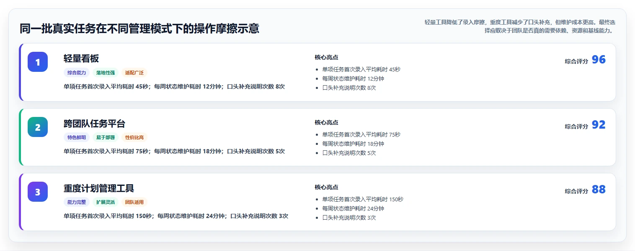Click the 核心亮点 heading in the 轻量看板 card
The width and height of the screenshot is (635, 251).
(x=326, y=57)
